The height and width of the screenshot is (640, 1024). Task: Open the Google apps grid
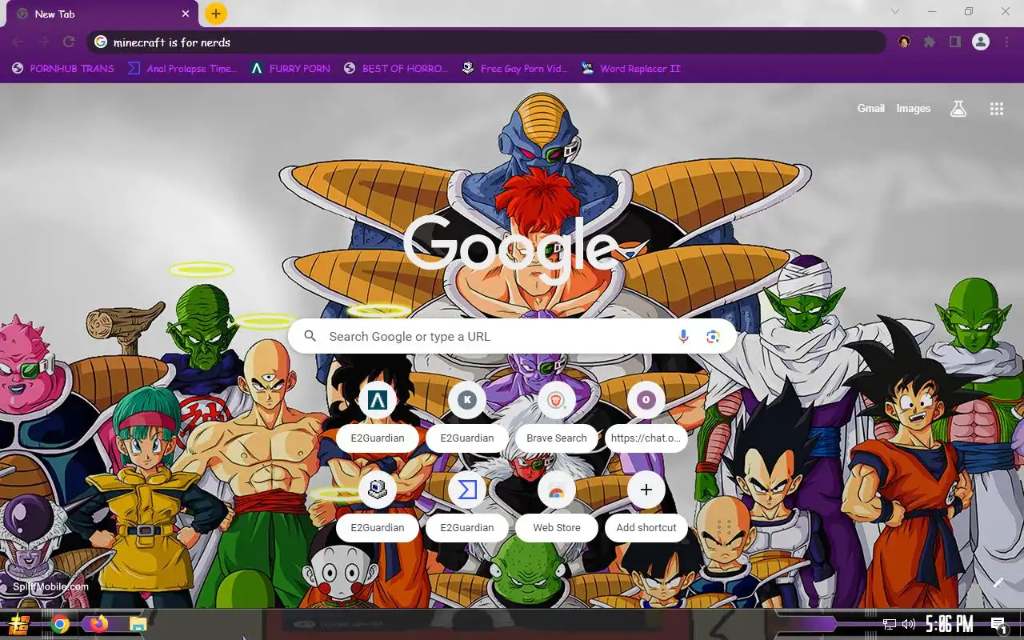[997, 110]
